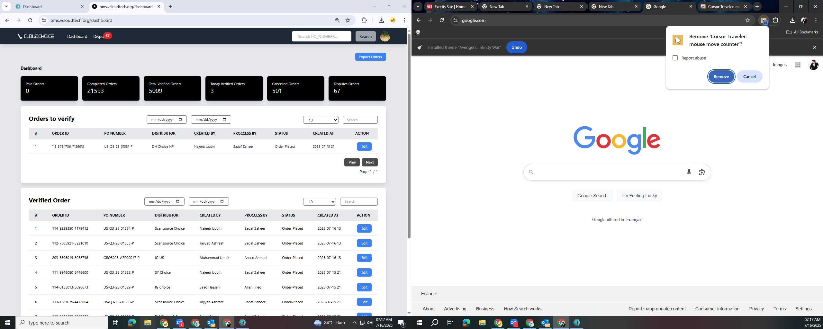Click voice search microphone icon

pyautogui.click(x=689, y=172)
